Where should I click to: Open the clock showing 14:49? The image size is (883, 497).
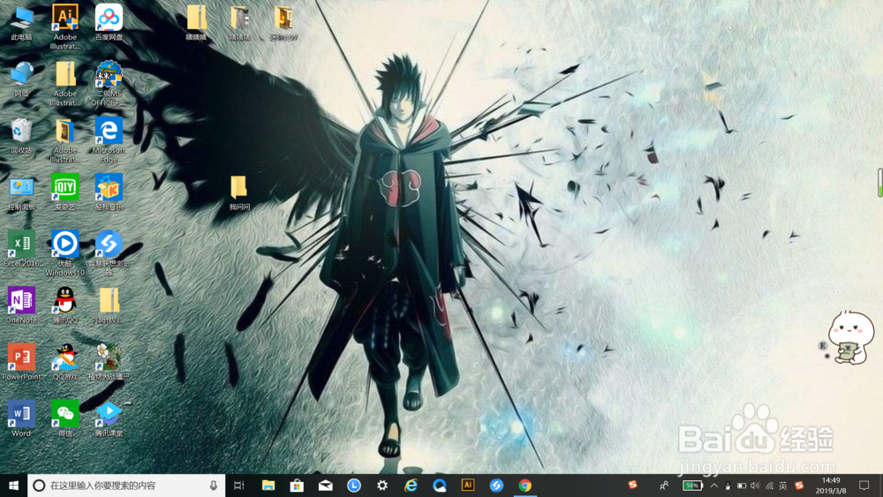831,486
